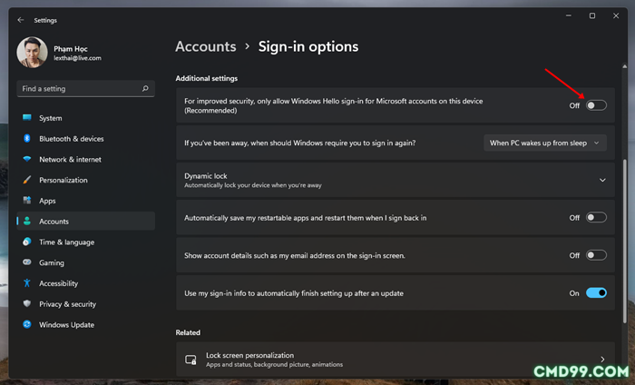The image size is (635, 385).
Task: Go to Accessibility settings
Action: click(85, 283)
